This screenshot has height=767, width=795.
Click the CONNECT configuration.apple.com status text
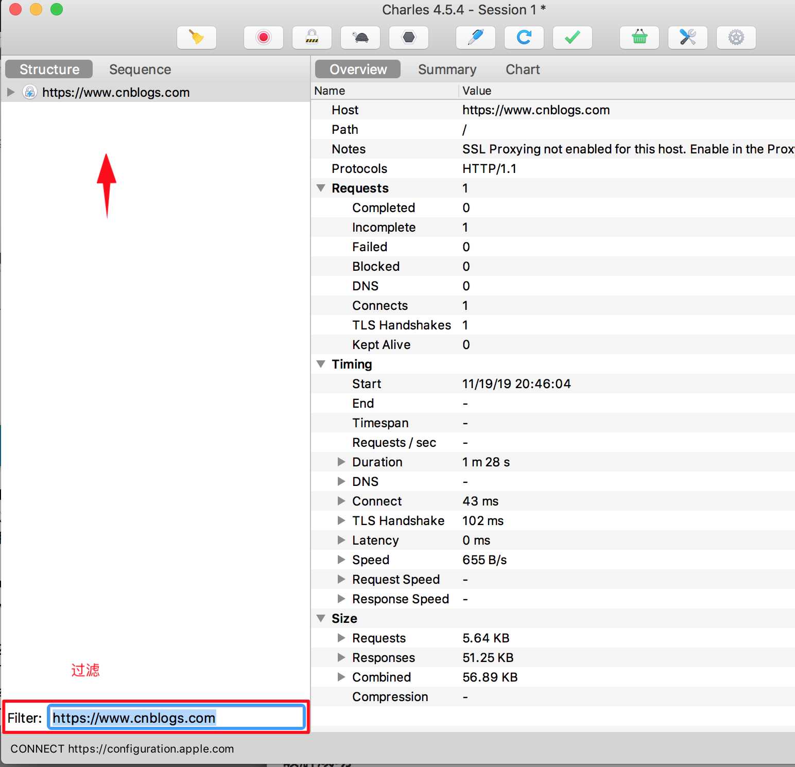122,748
